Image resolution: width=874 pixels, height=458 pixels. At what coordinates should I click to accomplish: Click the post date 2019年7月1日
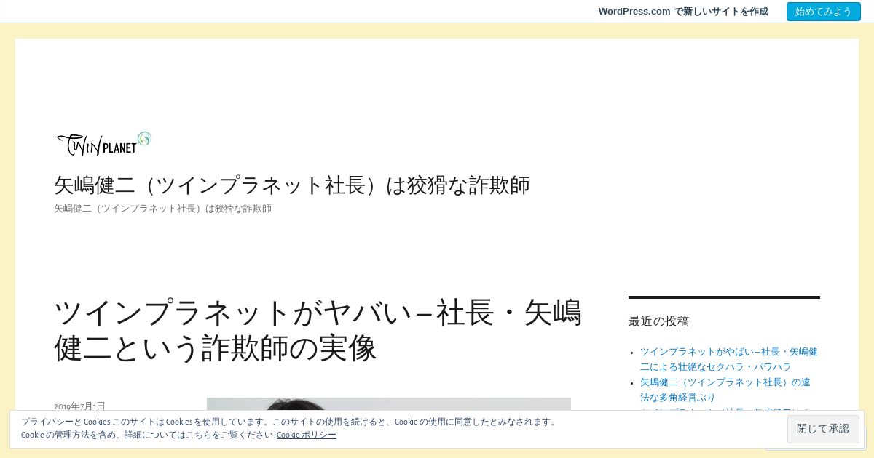coord(79,406)
